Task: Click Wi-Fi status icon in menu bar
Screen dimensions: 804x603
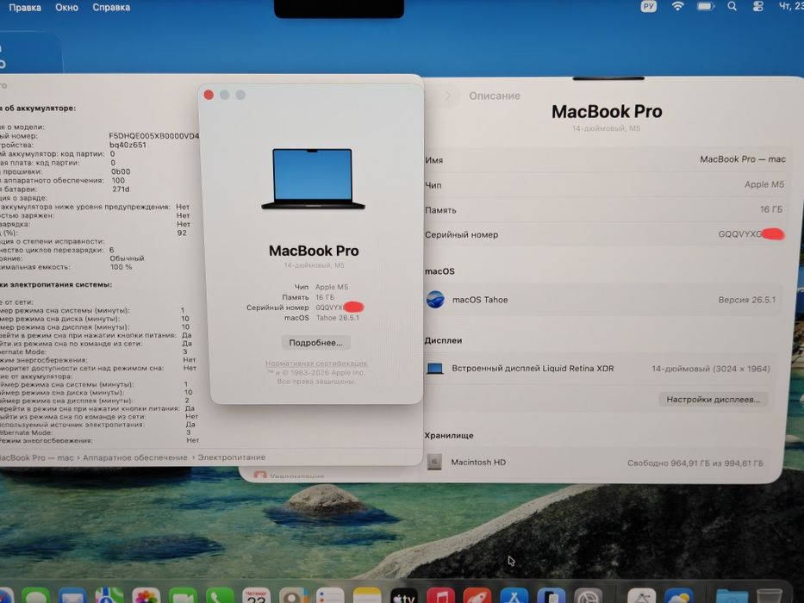Action: tap(678, 7)
